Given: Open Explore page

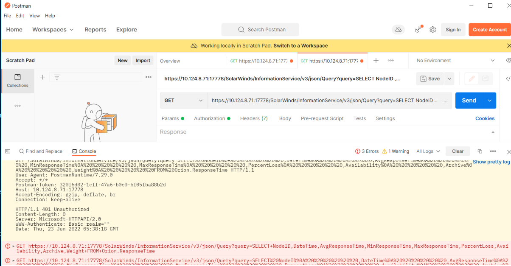Looking at the screenshot, I should coord(126,30).
